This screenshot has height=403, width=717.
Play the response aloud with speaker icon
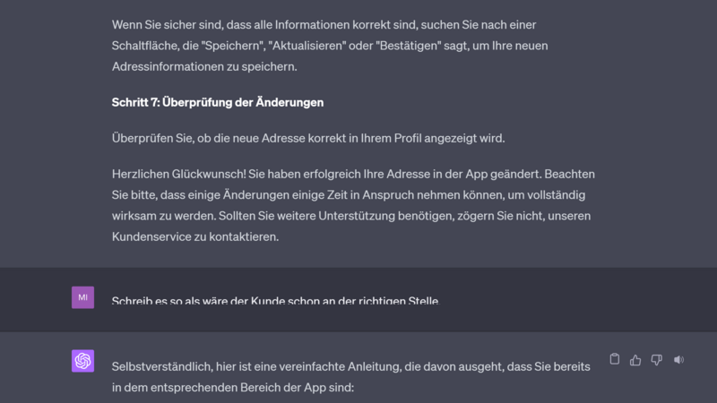(678, 360)
